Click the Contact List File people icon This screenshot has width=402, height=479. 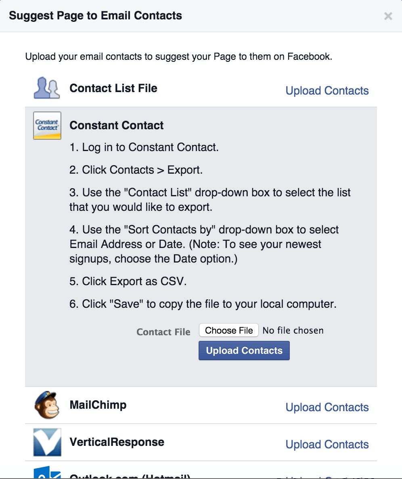pos(47,88)
